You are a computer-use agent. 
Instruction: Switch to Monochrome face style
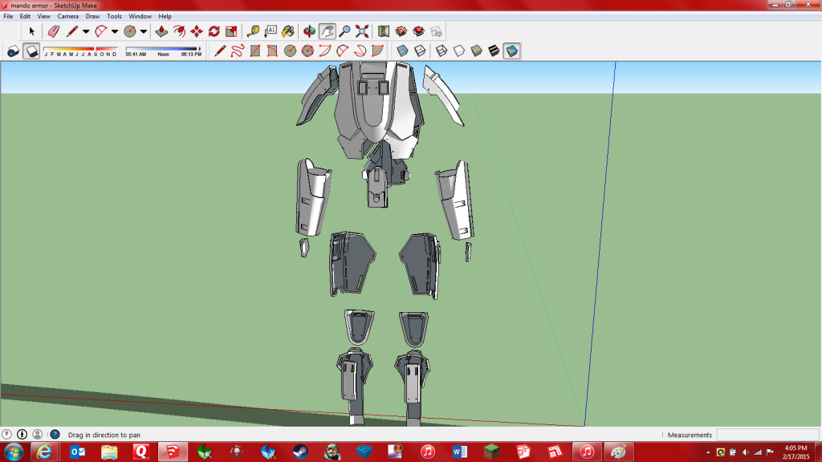click(511, 51)
